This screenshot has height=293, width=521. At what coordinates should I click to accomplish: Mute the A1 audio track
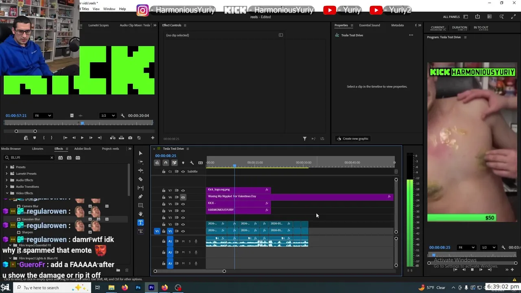[183, 241]
